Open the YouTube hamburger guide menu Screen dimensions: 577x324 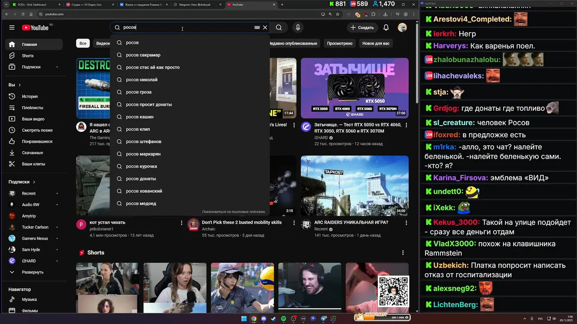[12, 27]
